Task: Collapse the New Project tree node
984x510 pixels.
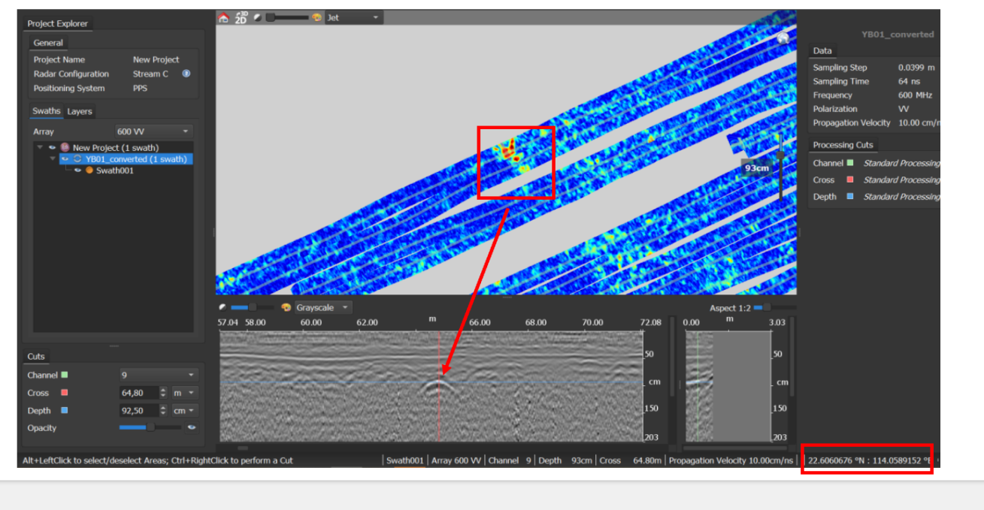Action: [40, 148]
